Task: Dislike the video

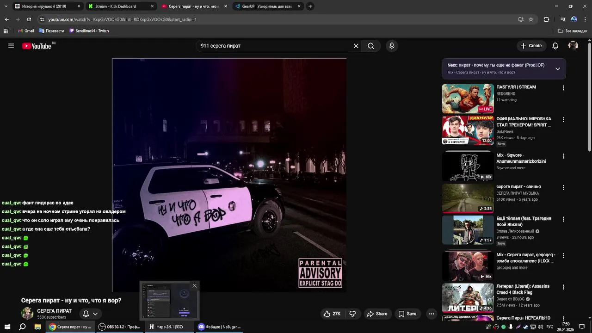Action: [352, 314]
